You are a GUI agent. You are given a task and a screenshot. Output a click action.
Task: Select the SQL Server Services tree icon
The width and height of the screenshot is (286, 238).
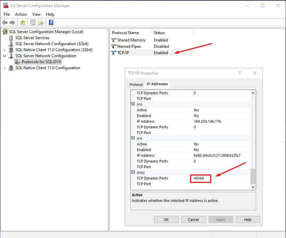click(x=10, y=37)
